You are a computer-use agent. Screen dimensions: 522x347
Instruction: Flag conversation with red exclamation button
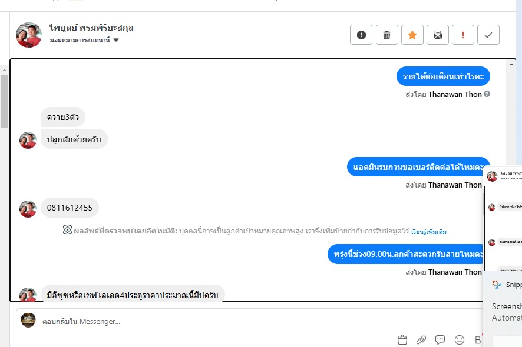click(x=463, y=35)
